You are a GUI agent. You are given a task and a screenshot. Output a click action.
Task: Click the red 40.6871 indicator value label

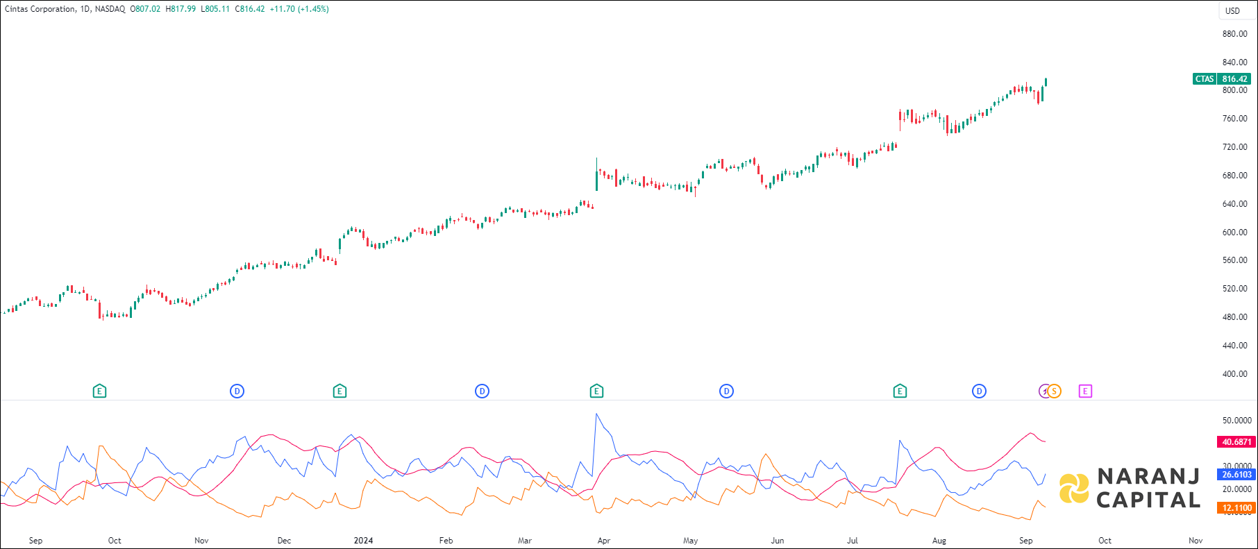pyautogui.click(x=1236, y=442)
